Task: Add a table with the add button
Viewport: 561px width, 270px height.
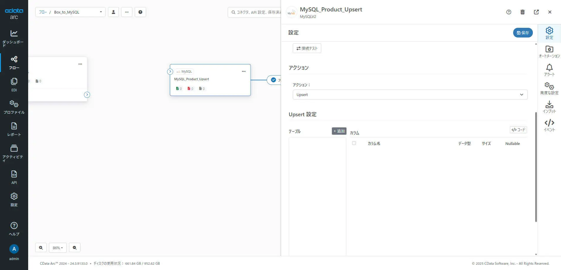Action: (339, 131)
